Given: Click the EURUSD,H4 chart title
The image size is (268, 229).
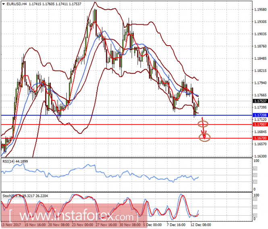Looking at the screenshot, I should (x=15, y=4).
